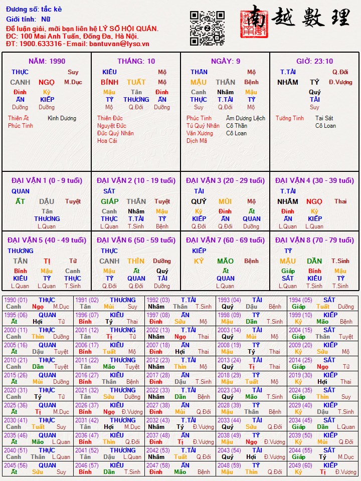Select the 'ĐẠI VẬN 7 (60 - 69 tuổi)' header
This screenshot has width=361, height=481.
225,240
